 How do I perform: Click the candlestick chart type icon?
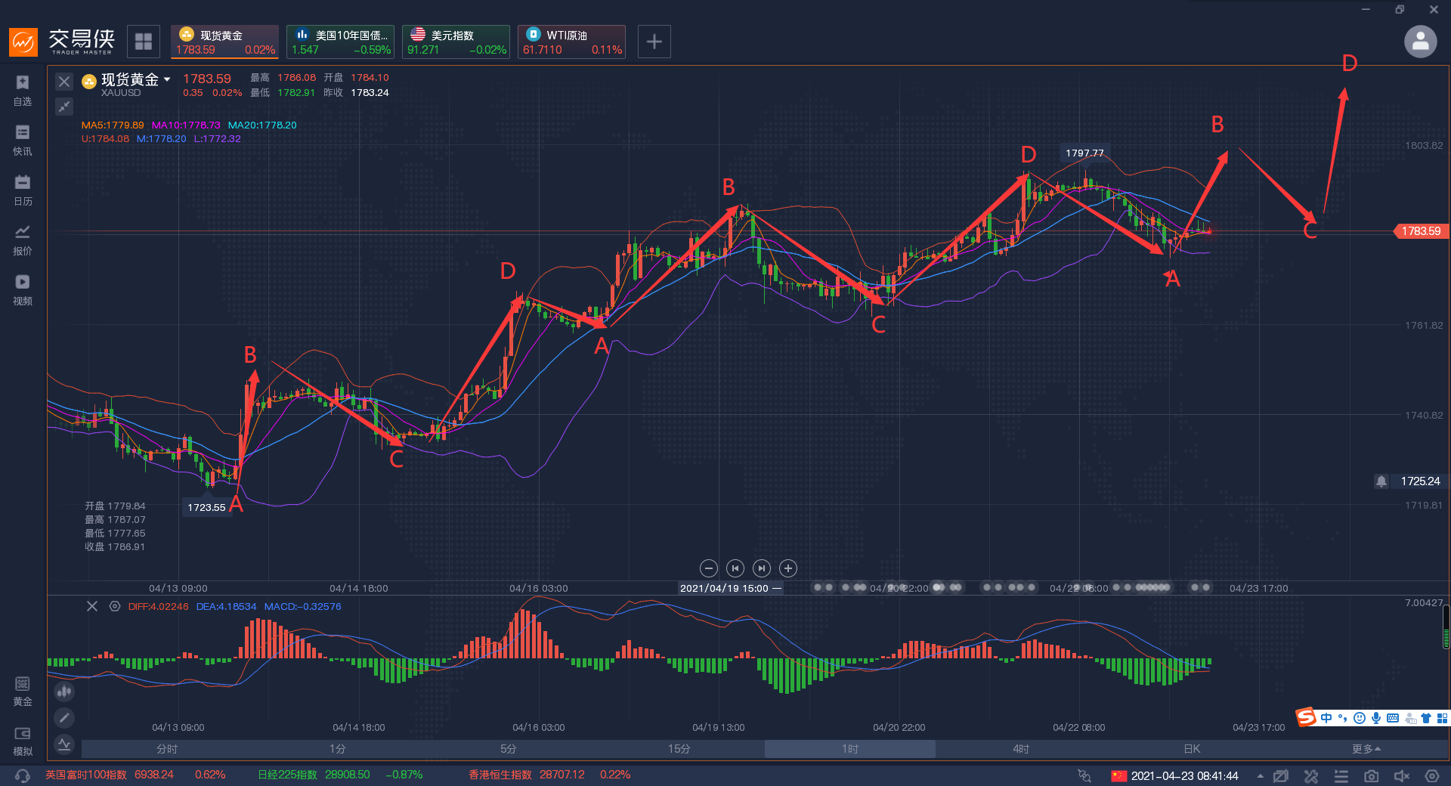[64, 691]
